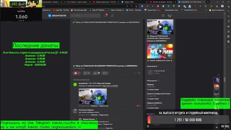231x130 pixels.
Task: Open the vk.cc link in GreenWorld's comment
Action: click(x=110, y=86)
